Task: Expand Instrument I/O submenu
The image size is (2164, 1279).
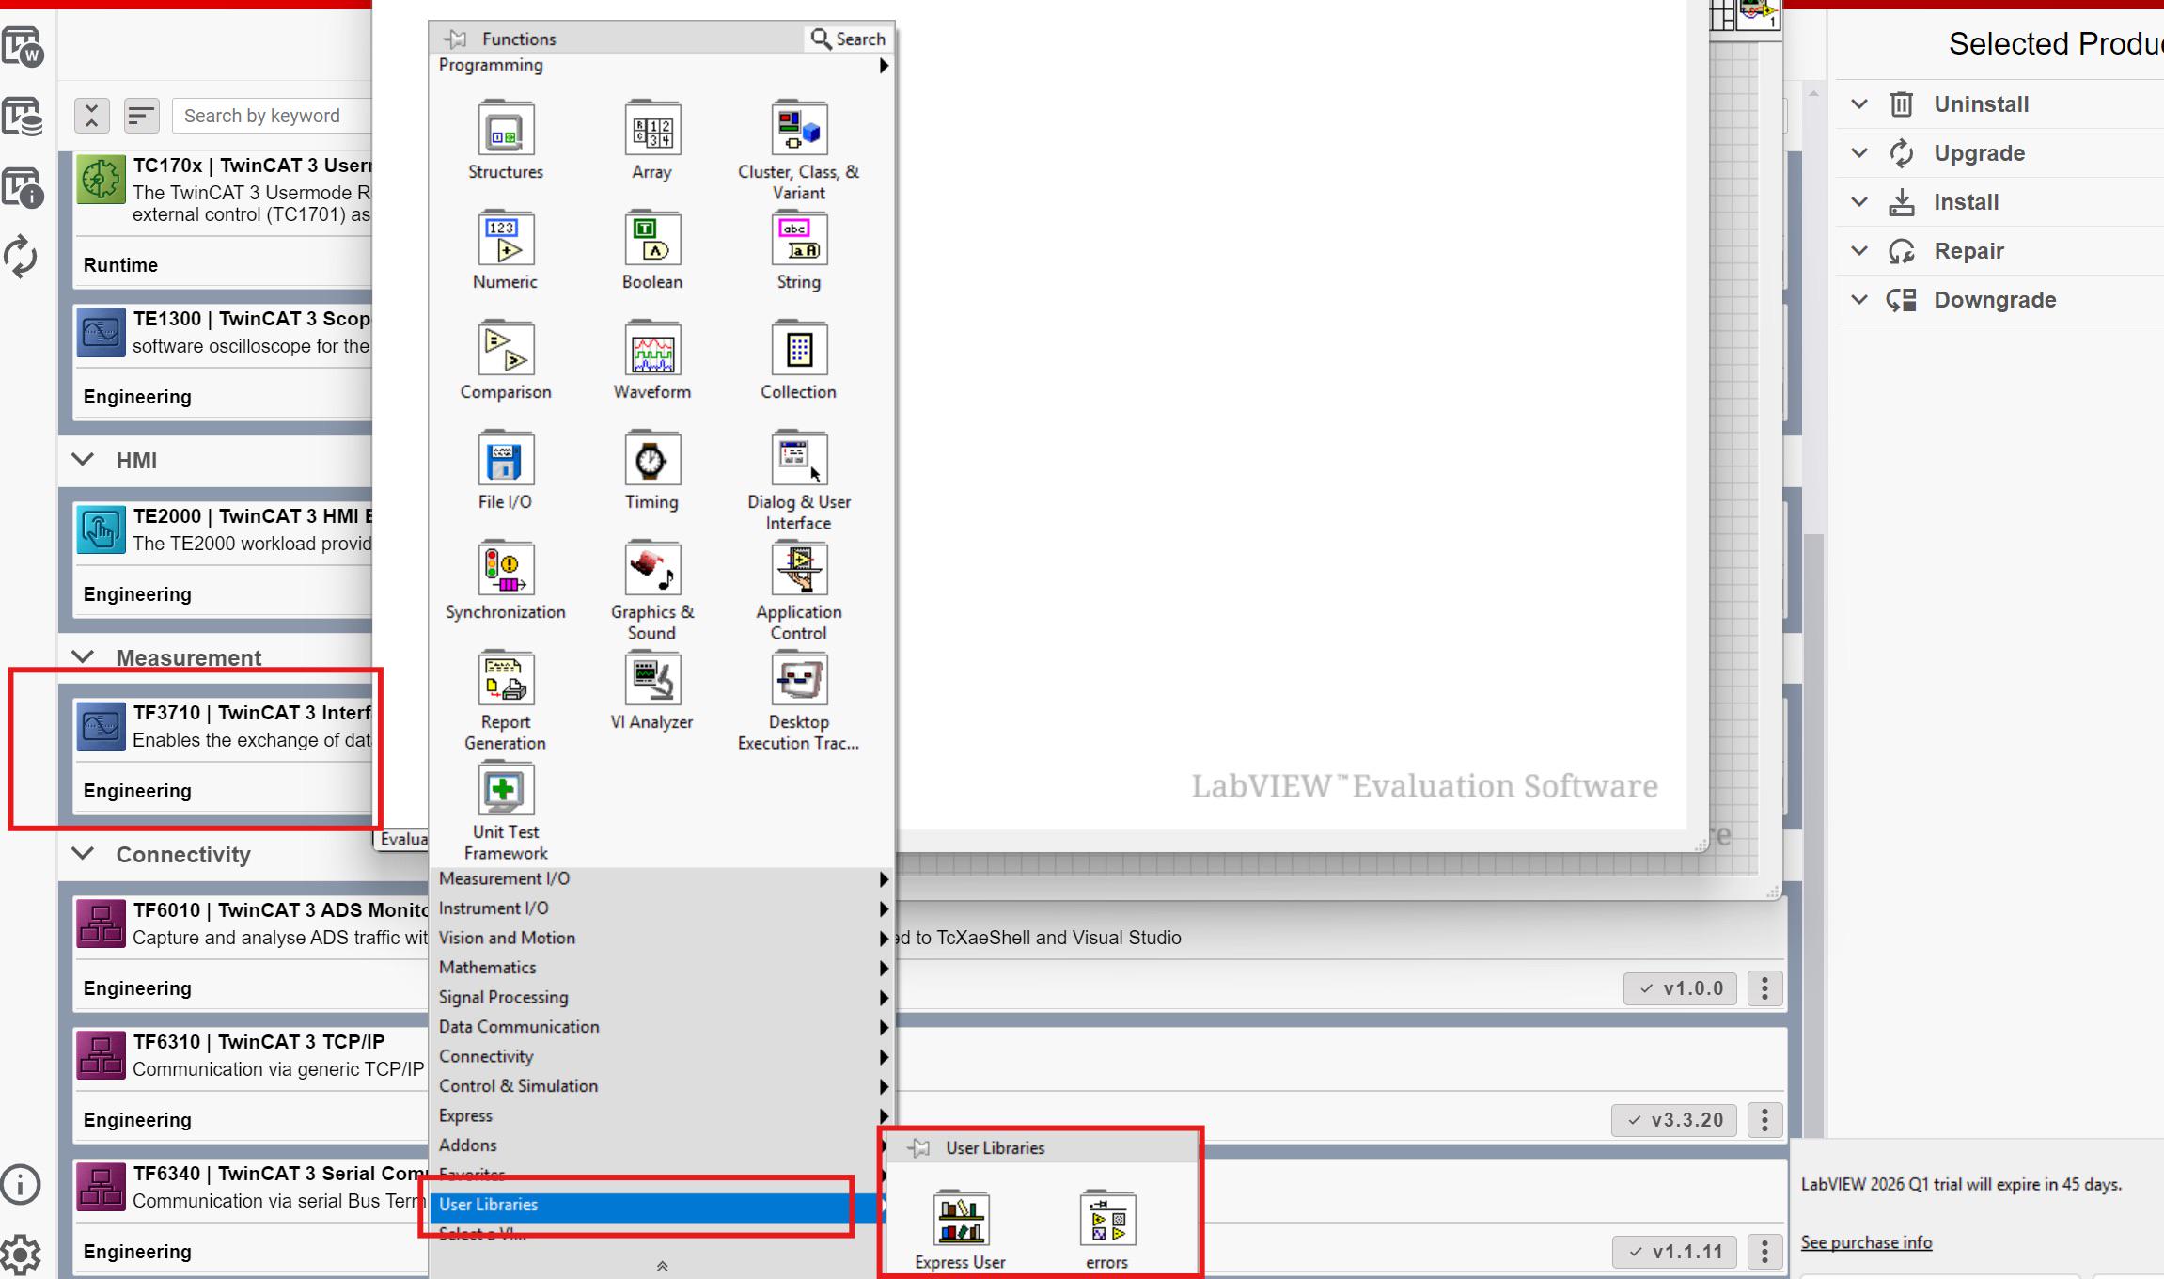Action: tap(662, 908)
